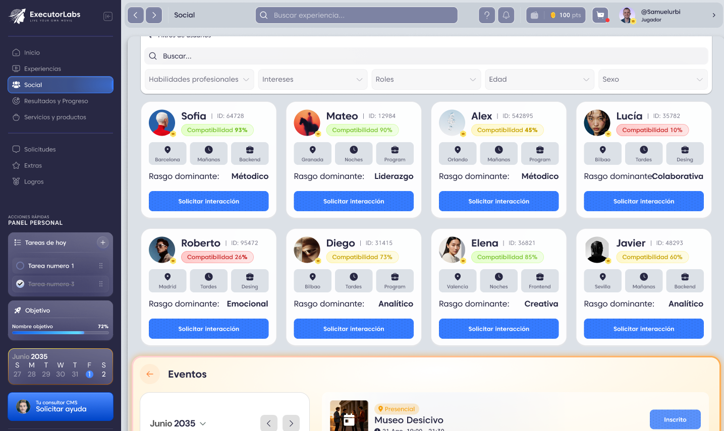Collapse the sidebar panel icon

pos(108,16)
